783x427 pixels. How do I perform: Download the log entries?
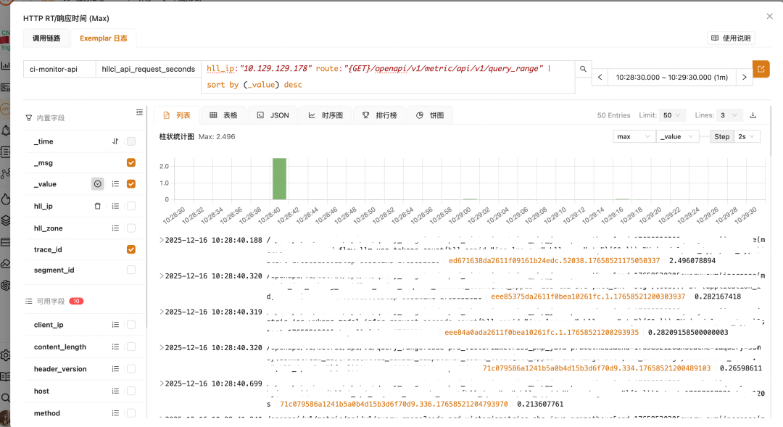coord(753,115)
